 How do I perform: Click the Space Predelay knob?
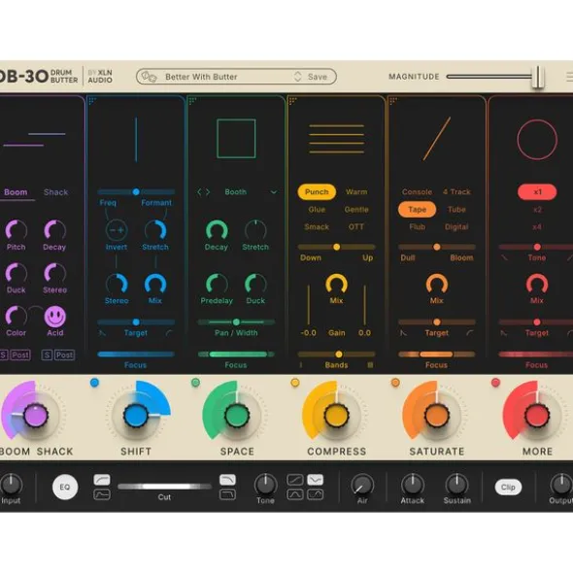(217, 284)
